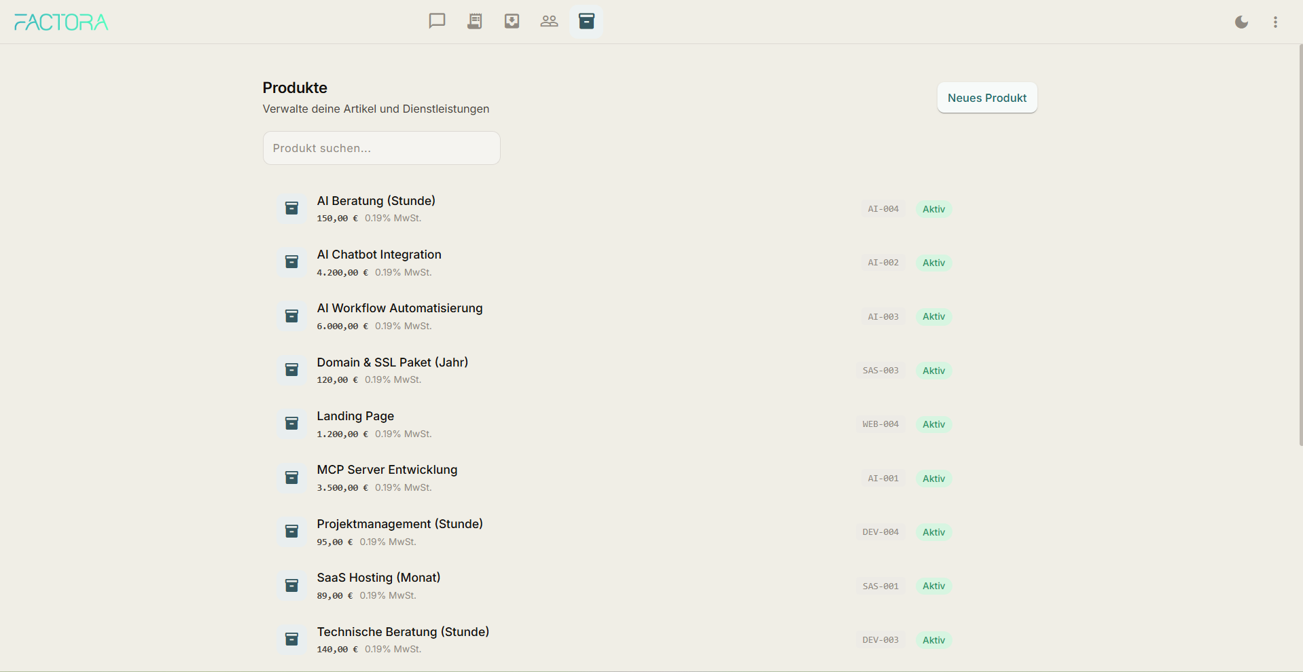This screenshot has width=1303, height=672.
Task: Open the three-dot overflow menu
Action: point(1275,22)
